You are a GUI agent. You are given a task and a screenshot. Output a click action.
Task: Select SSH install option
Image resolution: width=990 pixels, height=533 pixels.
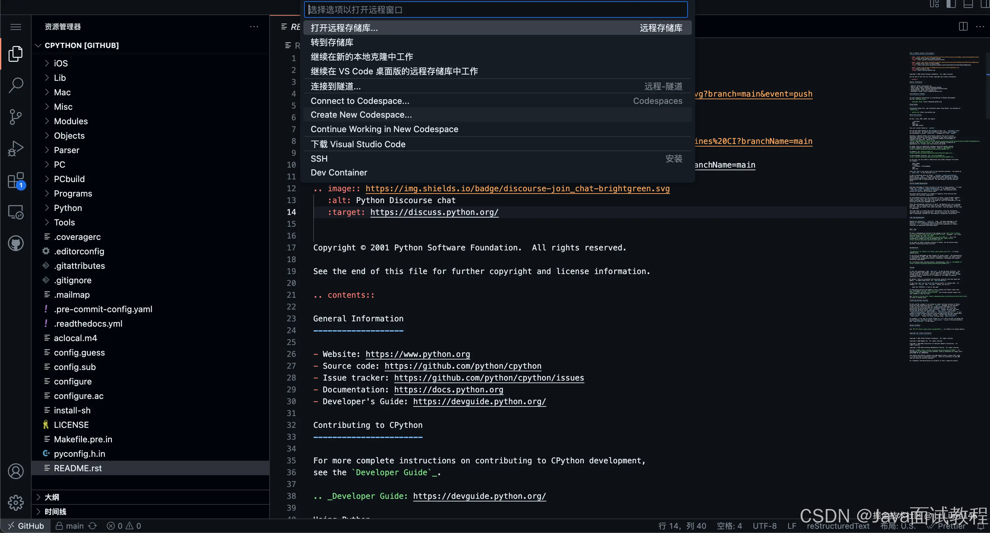[497, 159]
